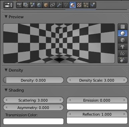Viewport: 129px width, 127px height.
Task: Decrease Asymmetry with left arrow
Action: click(x=6, y=107)
